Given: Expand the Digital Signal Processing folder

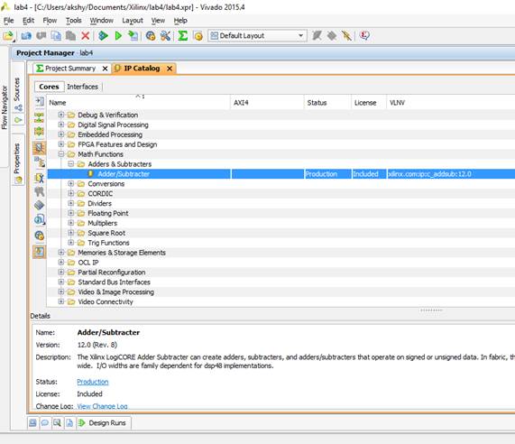Looking at the screenshot, I should [x=60, y=125].
